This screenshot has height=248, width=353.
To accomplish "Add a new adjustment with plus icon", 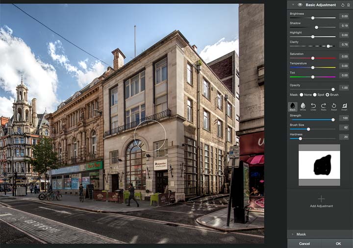I will (x=321, y=199).
